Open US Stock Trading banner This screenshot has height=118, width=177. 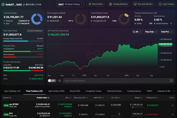pyautogui.click(x=70, y=4)
